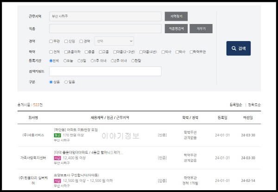This screenshot has width=278, height=192.
Task: Open the (주)세움서비스 company name
Action: tap(33, 135)
